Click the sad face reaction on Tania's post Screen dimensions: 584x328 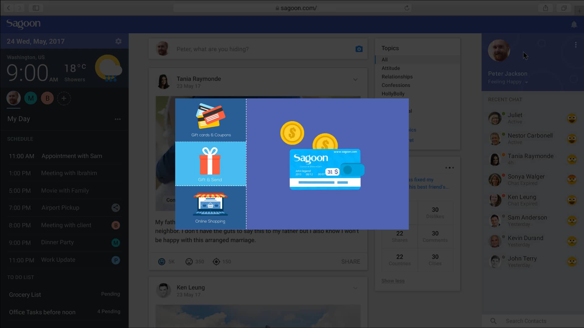pyautogui.click(x=189, y=261)
